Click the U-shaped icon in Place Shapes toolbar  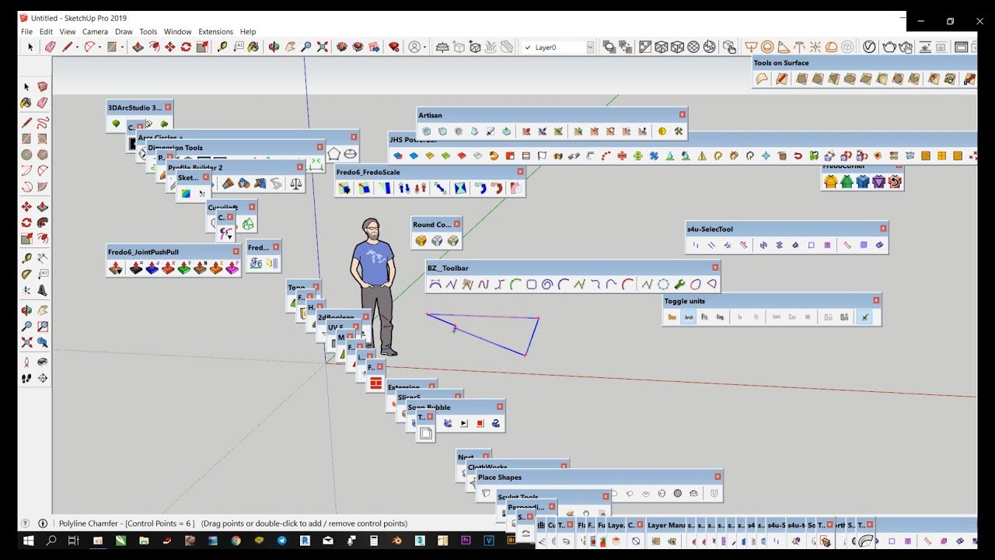(x=714, y=493)
